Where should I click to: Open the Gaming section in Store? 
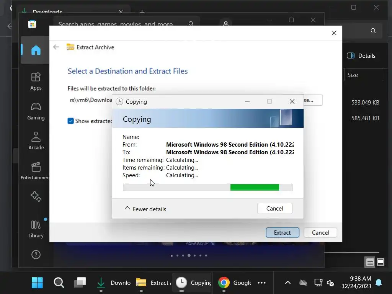pyautogui.click(x=36, y=111)
